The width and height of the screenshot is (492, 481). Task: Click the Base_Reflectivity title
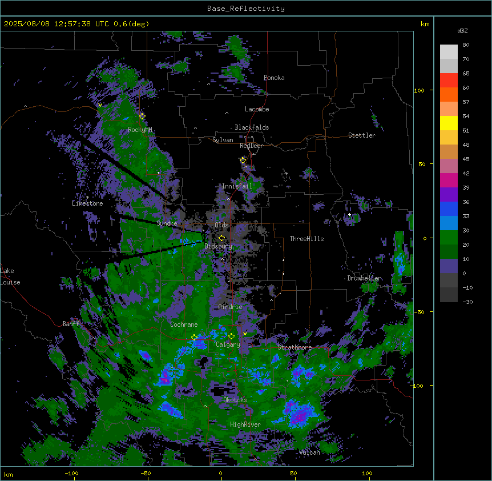246,9
